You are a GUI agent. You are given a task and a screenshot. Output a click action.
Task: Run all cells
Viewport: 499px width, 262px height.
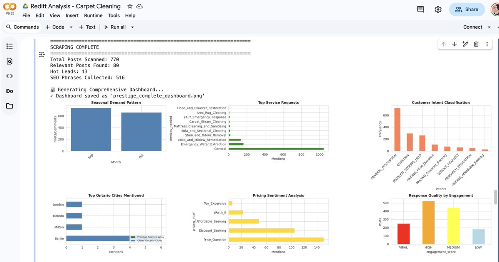pyautogui.click(x=115, y=27)
